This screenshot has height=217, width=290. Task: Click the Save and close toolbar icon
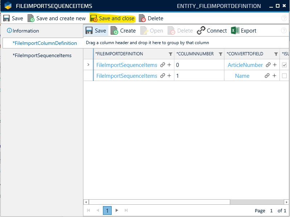coord(94,18)
